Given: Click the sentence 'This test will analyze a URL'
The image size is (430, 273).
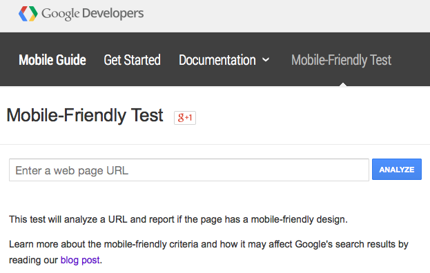Looking at the screenshot, I should point(178,219).
